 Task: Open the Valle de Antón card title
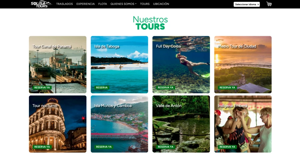pos(169,106)
